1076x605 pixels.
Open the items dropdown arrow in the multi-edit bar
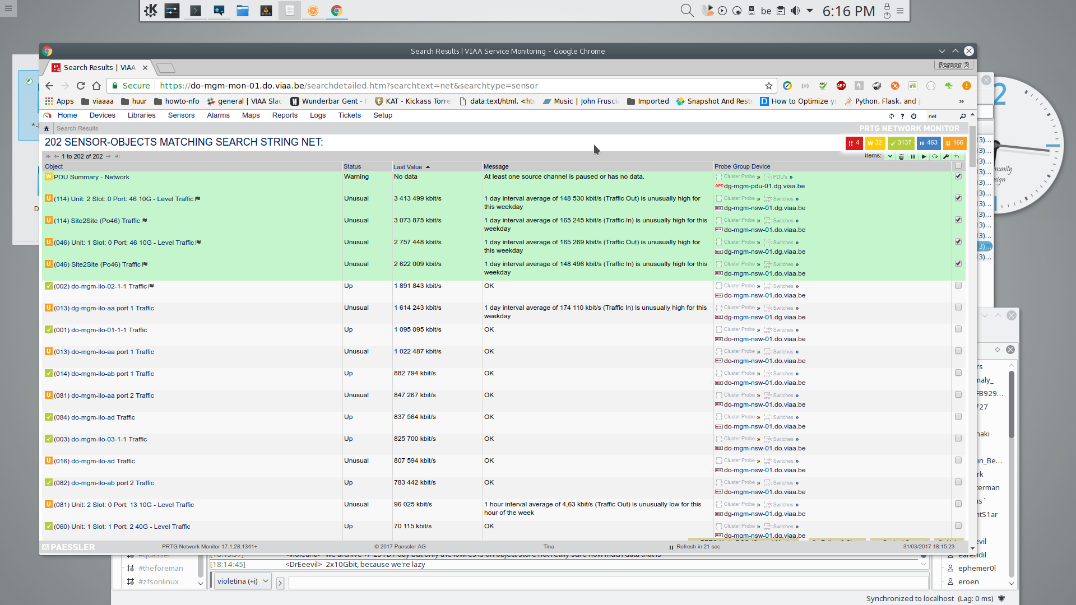click(890, 157)
